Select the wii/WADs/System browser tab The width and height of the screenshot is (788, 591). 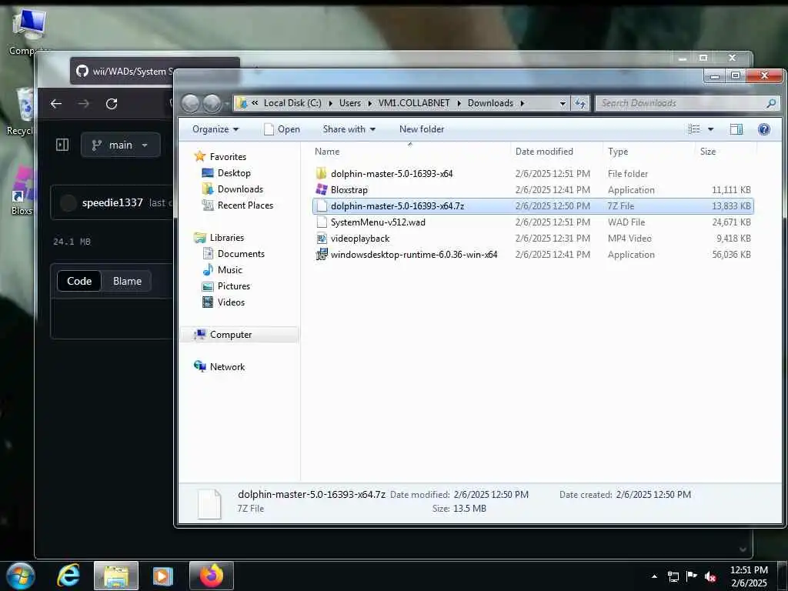[x=123, y=72]
